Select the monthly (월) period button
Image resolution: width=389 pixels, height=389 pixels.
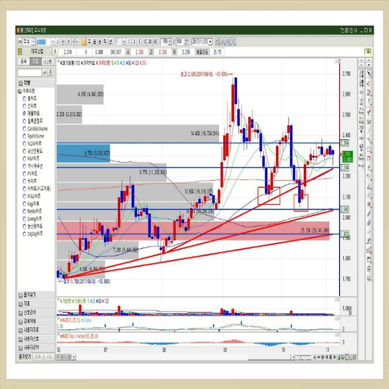(x=94, y=42)
